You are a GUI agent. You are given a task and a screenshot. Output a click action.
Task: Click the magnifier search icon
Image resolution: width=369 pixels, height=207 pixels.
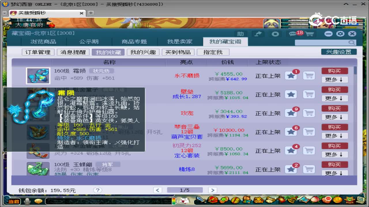coord(351,43)
